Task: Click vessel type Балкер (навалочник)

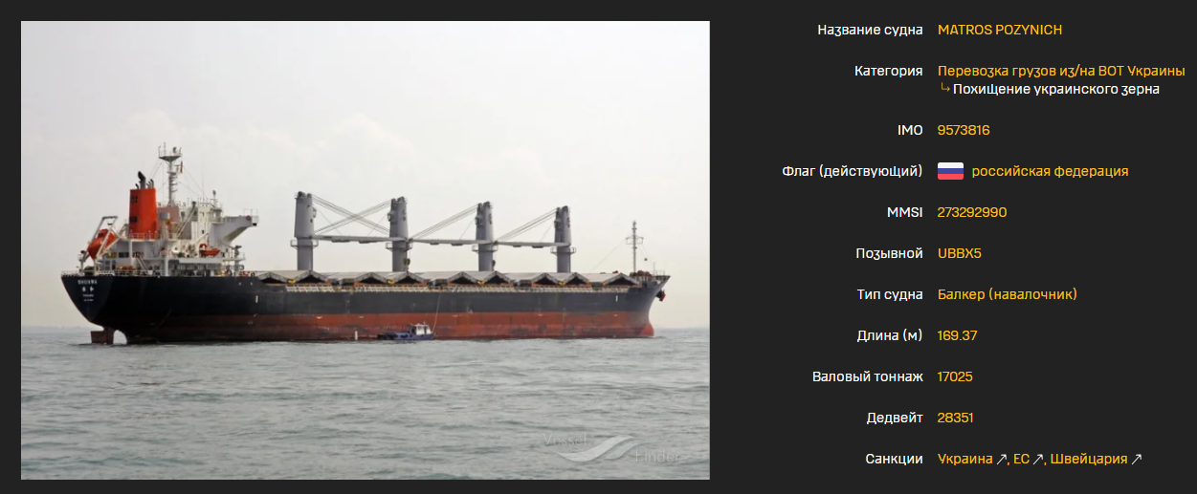Action: tap(1008, 294)
